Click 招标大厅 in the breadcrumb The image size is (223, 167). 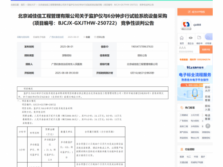31,5
